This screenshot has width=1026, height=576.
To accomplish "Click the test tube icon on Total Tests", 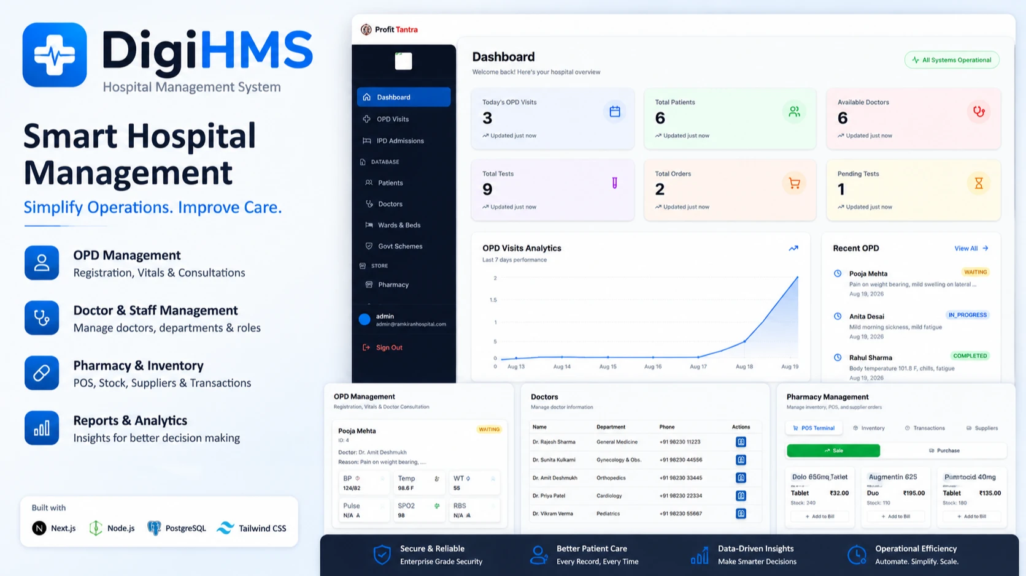I will coord(614,183).
